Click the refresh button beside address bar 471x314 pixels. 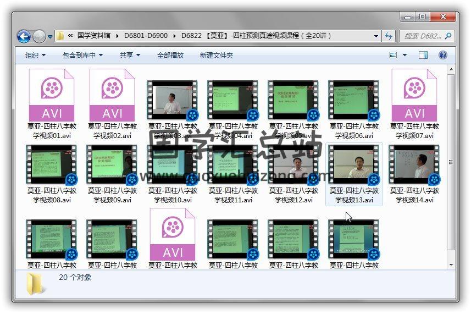389,36
